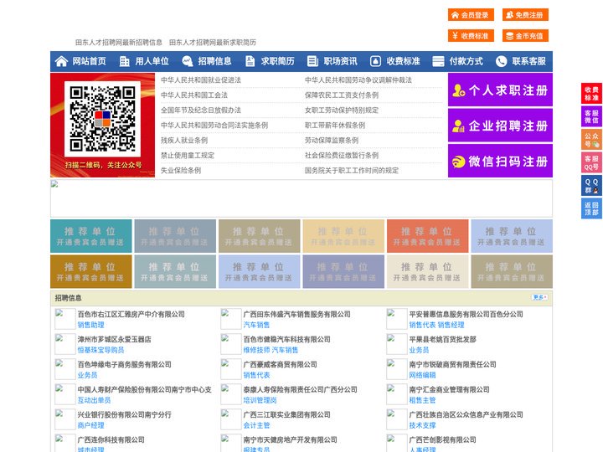Click the building icon beside 用人单位
The width and height of the screenshot is (603, 452).
click(124, 61)
